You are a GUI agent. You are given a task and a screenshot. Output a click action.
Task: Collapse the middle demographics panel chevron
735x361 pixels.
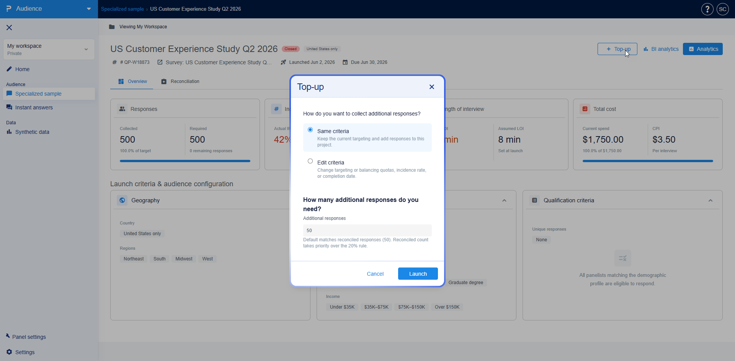point(504,200)
